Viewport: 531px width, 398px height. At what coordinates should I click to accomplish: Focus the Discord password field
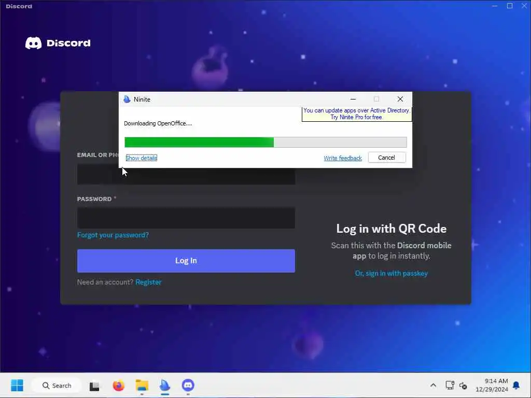pyautogui.click(x=186, y=218)
